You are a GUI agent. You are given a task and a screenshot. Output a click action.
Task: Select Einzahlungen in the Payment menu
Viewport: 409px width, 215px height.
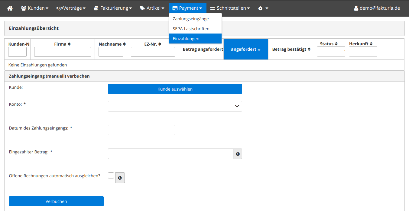[x=186, y=39]
